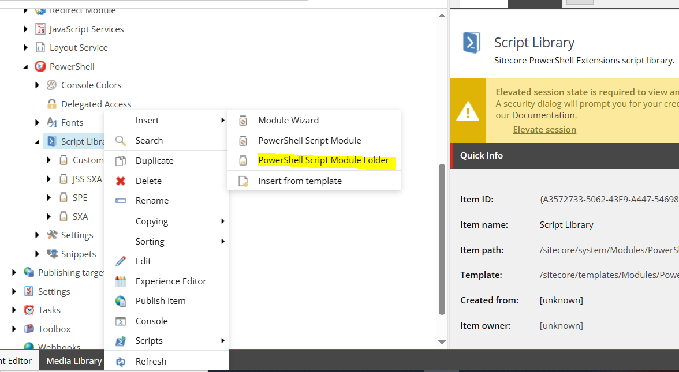Click the SPE module folder icon

coord(64,198)
